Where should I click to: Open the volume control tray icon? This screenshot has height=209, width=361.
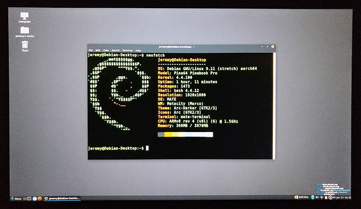[x=317, y=197]
